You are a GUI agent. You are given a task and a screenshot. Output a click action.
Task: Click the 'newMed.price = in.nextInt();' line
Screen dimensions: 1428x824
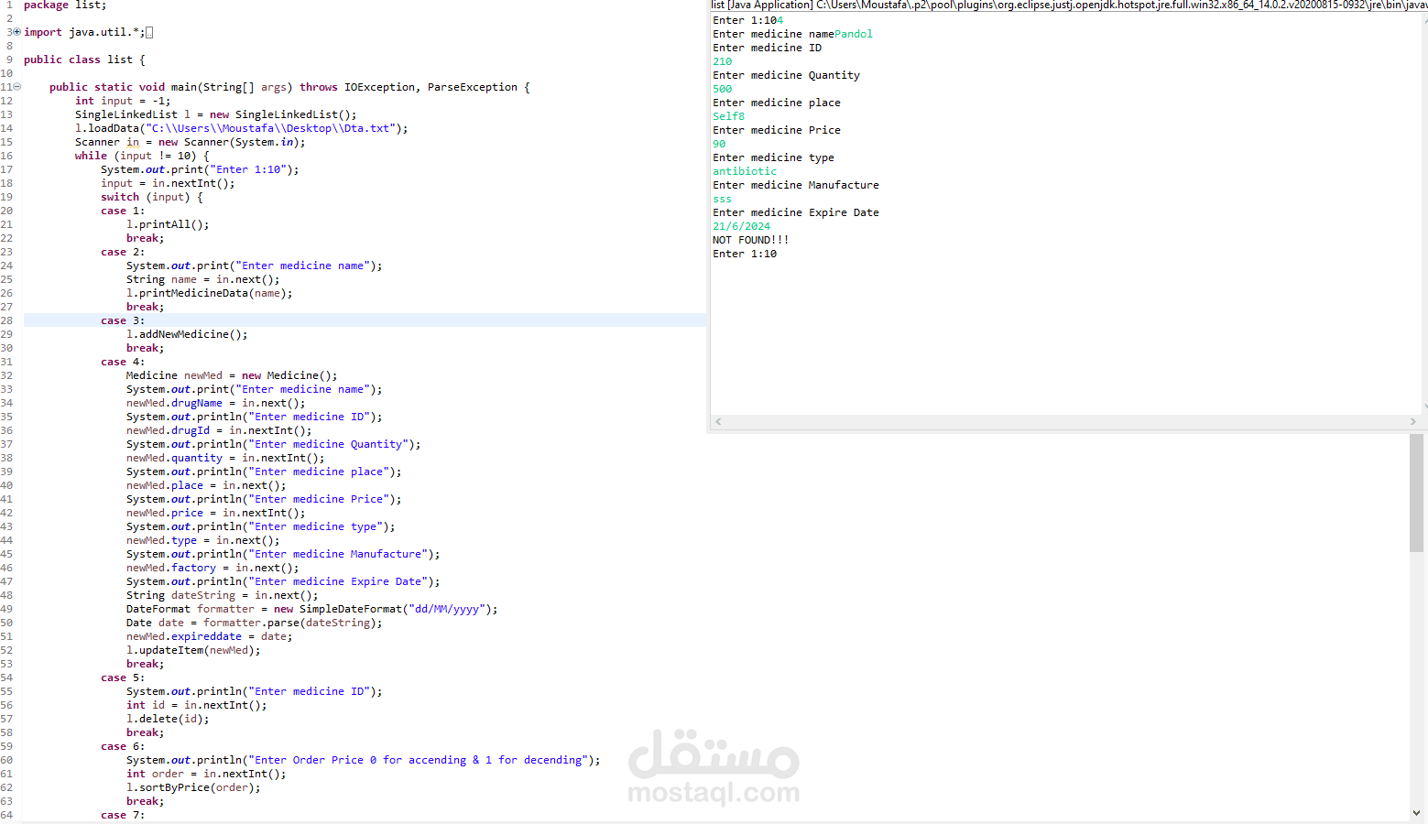(x=216, y=513)
